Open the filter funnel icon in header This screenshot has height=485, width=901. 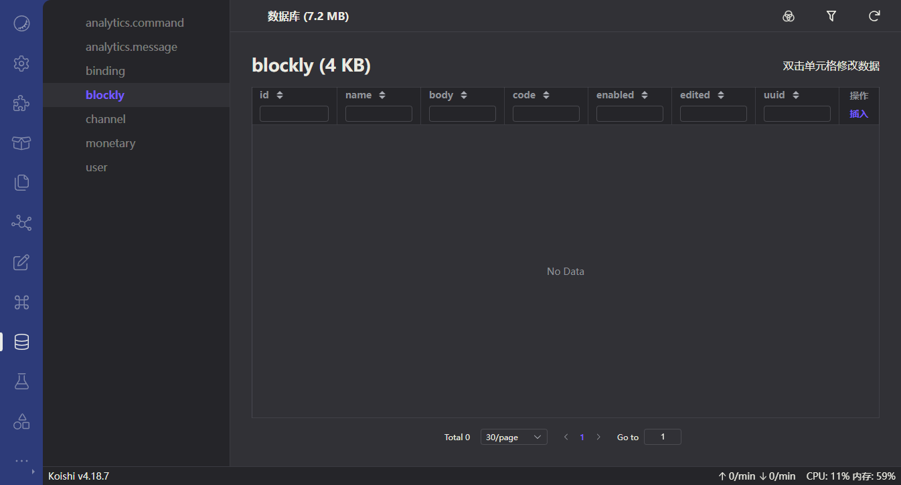831,15
